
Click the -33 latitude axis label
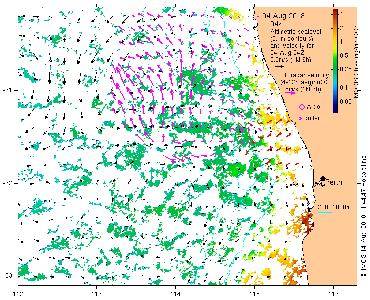pyautogui.click(x=7, y=275)
